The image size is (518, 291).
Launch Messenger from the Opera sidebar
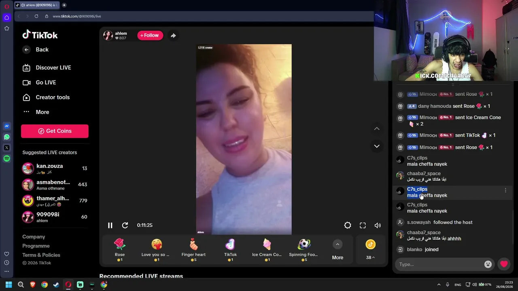[x=6, y=126]
